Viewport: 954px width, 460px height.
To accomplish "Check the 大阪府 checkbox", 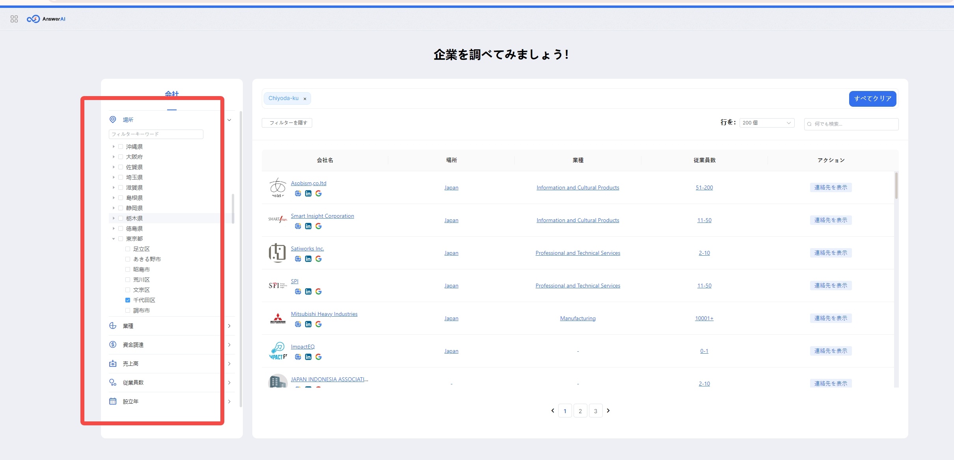I will 121,157.
